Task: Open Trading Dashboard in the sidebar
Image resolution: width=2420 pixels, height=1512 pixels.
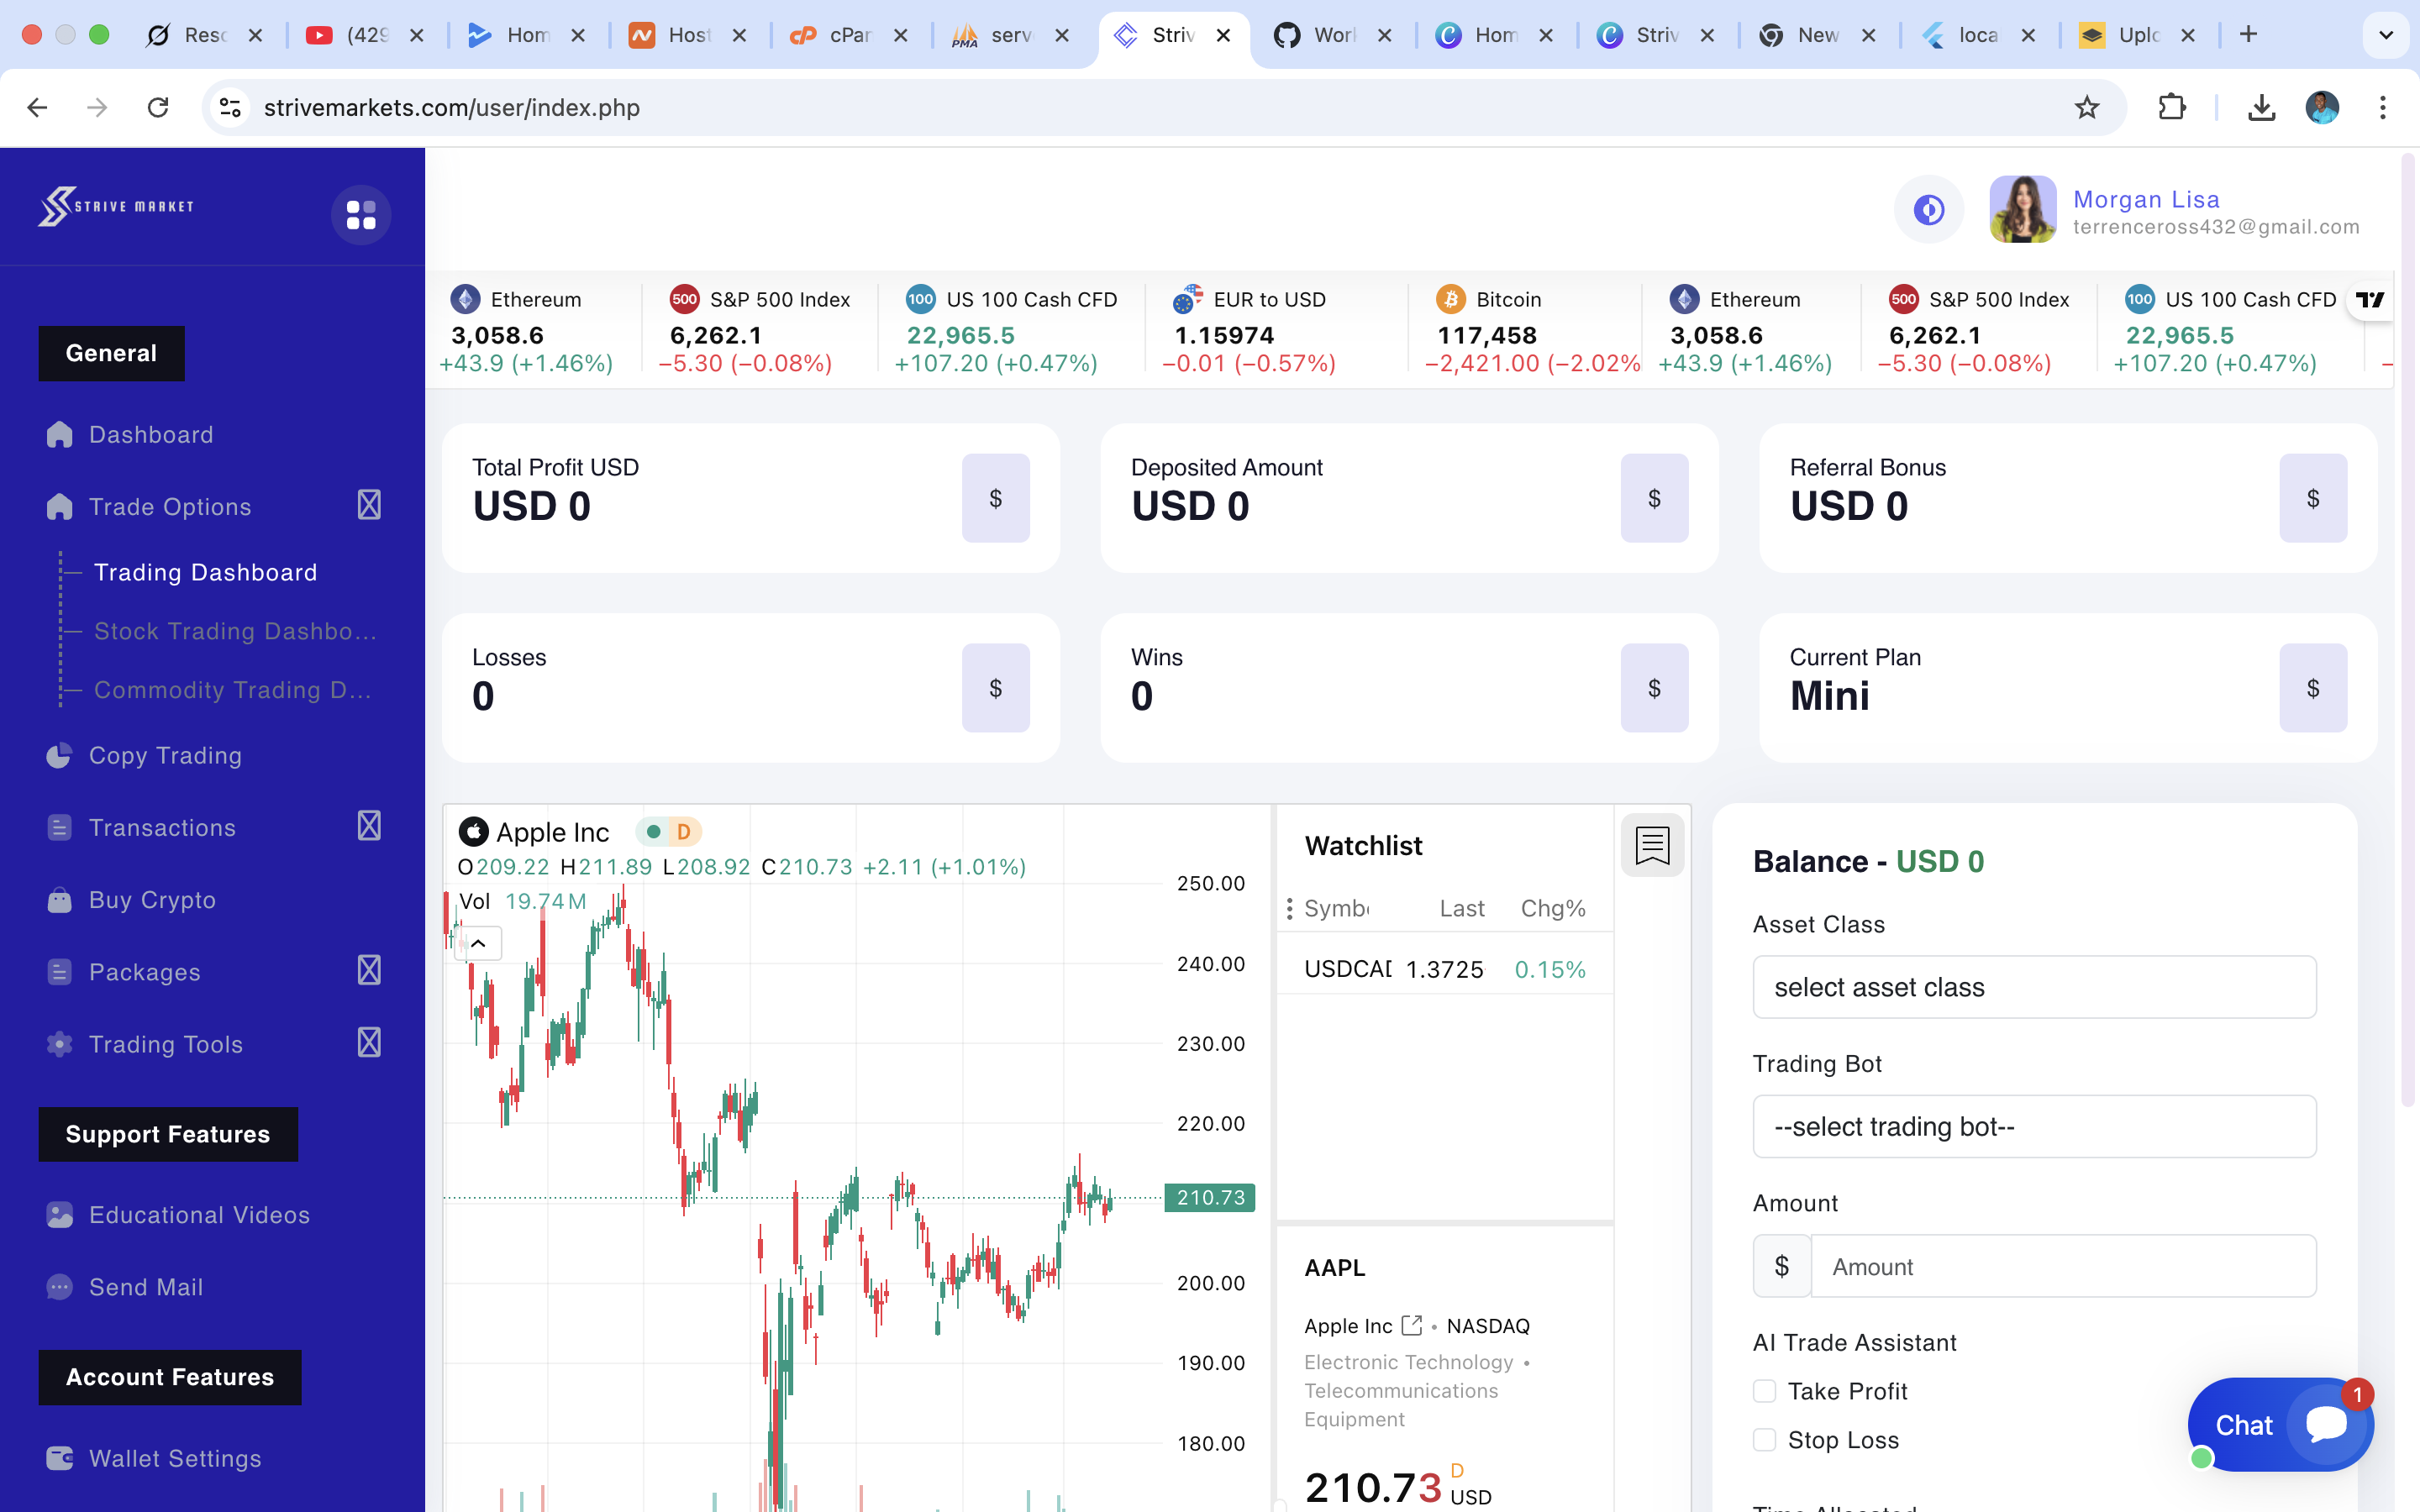Action: point(205,572)
